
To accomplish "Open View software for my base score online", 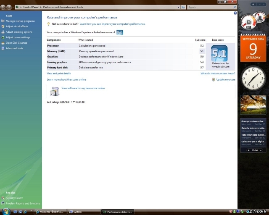I will (x=83, y=88).
